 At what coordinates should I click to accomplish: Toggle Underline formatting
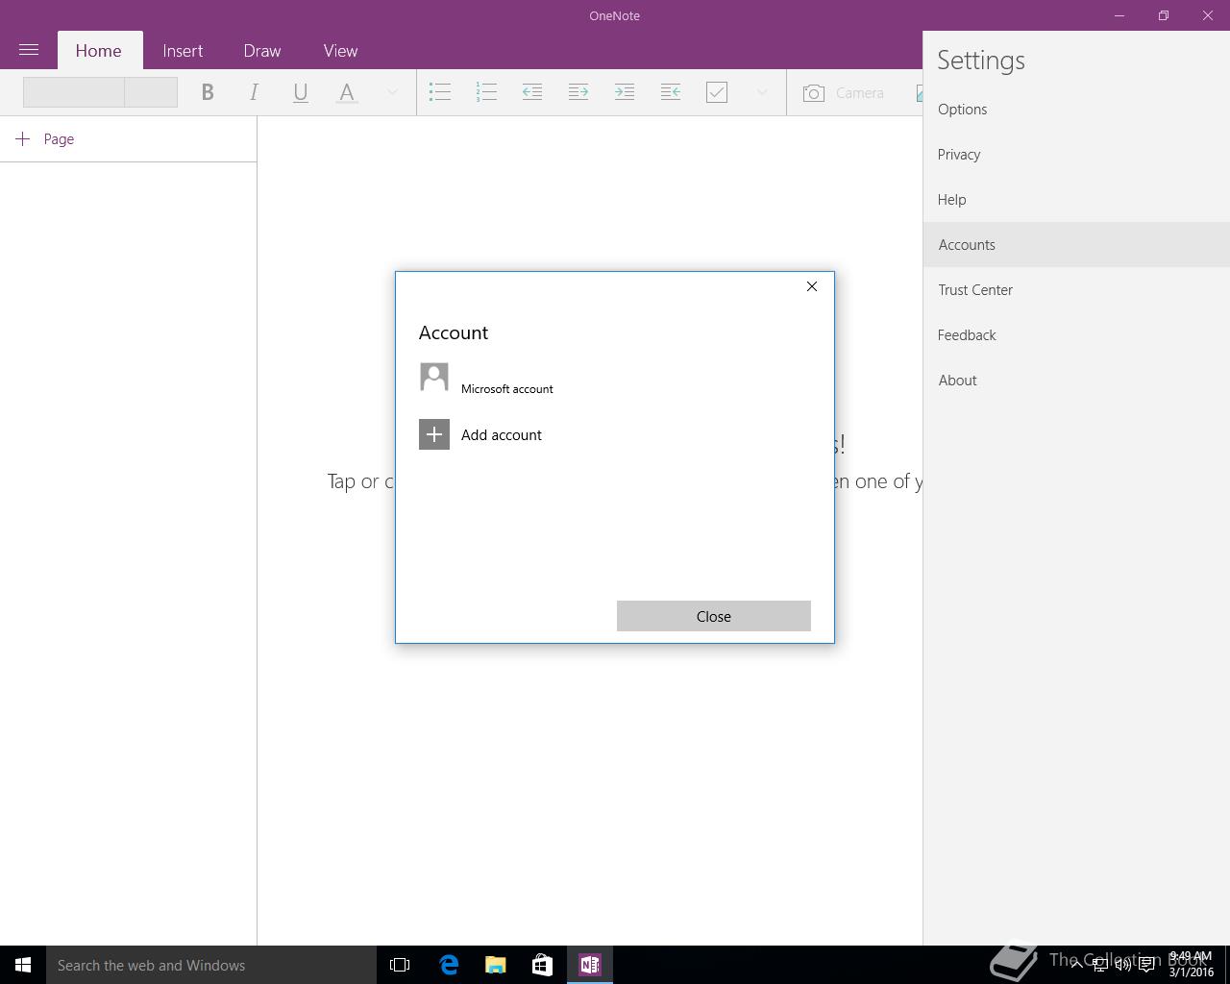(300, 92)
